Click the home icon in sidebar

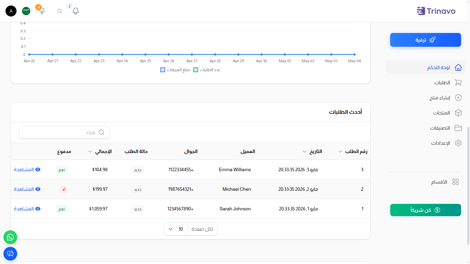tap(458, 67)
